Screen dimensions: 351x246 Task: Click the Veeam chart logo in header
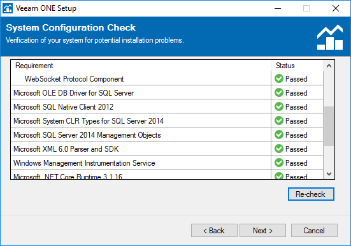[x=330, y=37]
